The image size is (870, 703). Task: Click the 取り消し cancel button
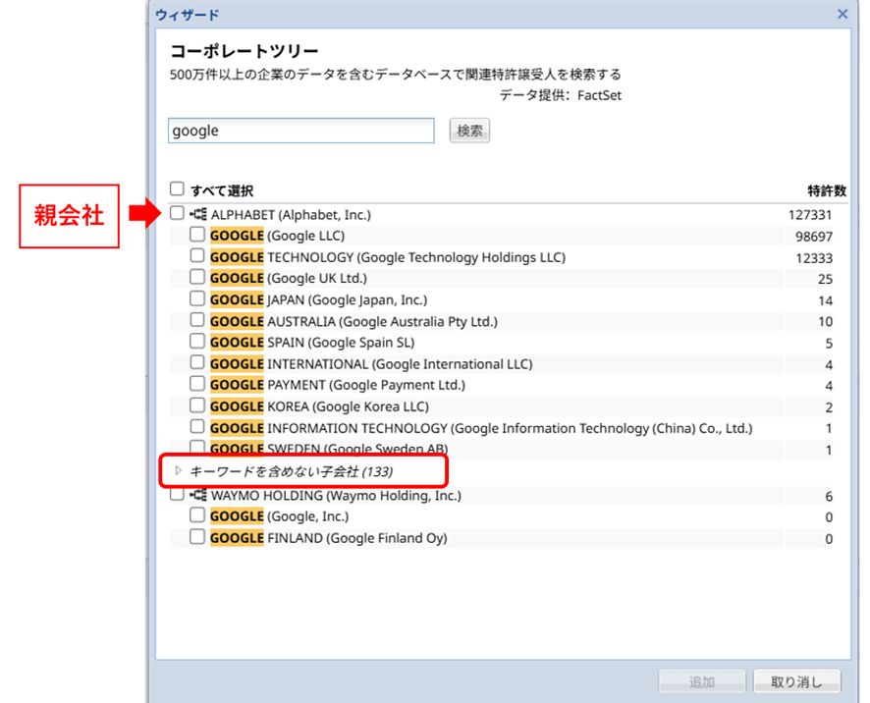point(796,681)
